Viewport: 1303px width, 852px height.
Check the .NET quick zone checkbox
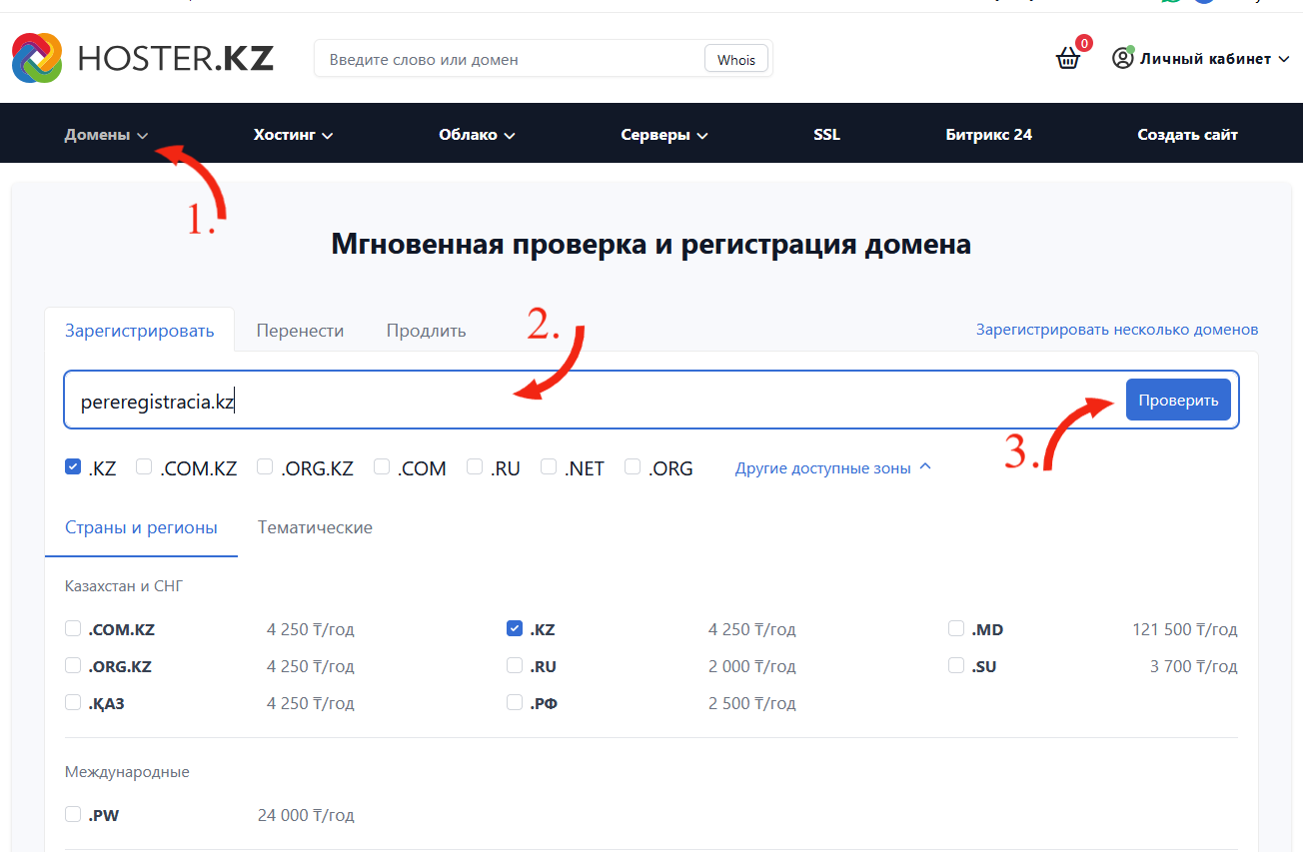(549, 466)
